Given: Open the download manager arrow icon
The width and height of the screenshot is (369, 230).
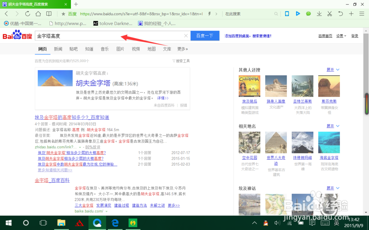Looking at the screenshot, I should tap(319, 14).
